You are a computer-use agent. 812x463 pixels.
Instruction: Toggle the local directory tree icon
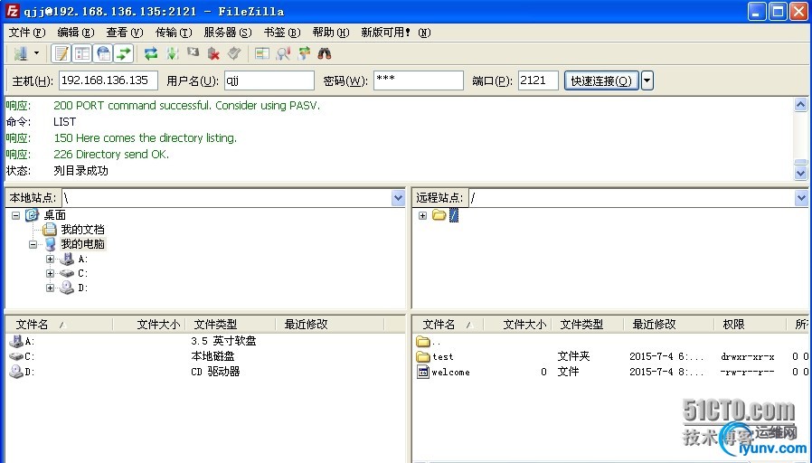(82, 53)
